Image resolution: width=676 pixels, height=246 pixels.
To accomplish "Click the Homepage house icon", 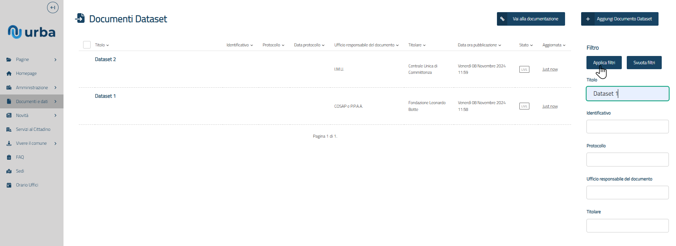I will pos(9,73).
